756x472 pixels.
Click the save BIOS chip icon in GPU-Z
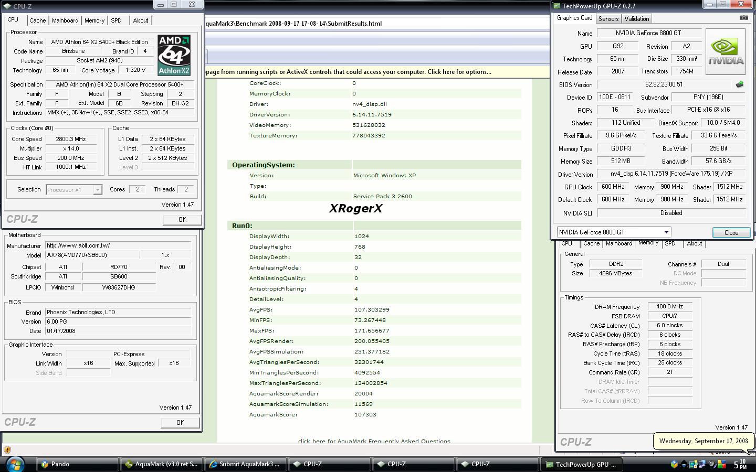click(740, 84)
